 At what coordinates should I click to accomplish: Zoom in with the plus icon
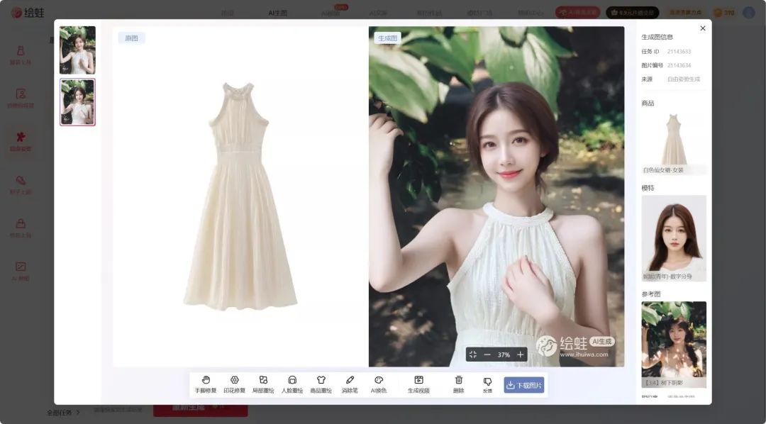point(521,355)
